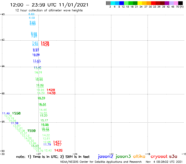
Task: Click the blue wave height value '11.79'
Action: click(x=47, y=145)
